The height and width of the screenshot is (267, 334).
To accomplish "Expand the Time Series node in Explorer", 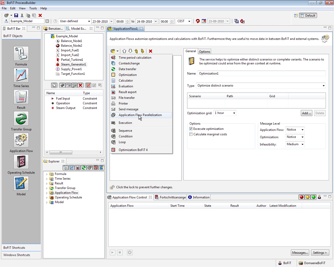I will tap(47, 179).
